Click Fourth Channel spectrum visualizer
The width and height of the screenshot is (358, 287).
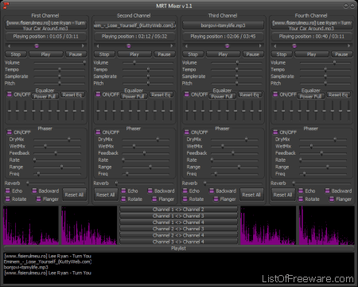pyautogui.click(x=327, y=226)
